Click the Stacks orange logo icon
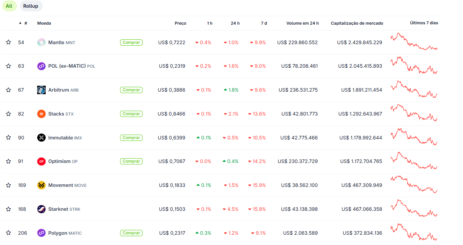The height and width of the screenshot is (245, 463). point(41,114)
